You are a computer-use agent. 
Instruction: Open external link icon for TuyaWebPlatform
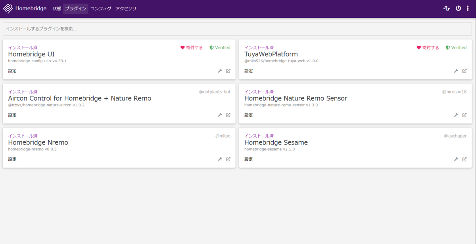click(x=464, y=71)
